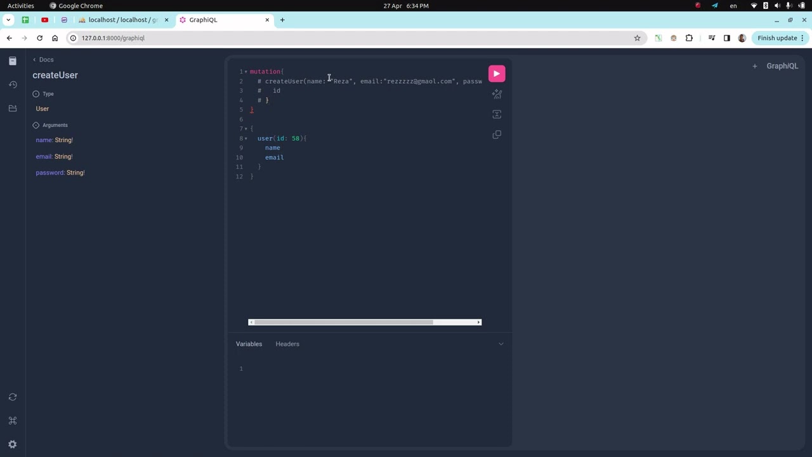This screenshot has width=812, height=457.
Task: Open the keyboard shortcuts dialog
Action: point(13,421)
